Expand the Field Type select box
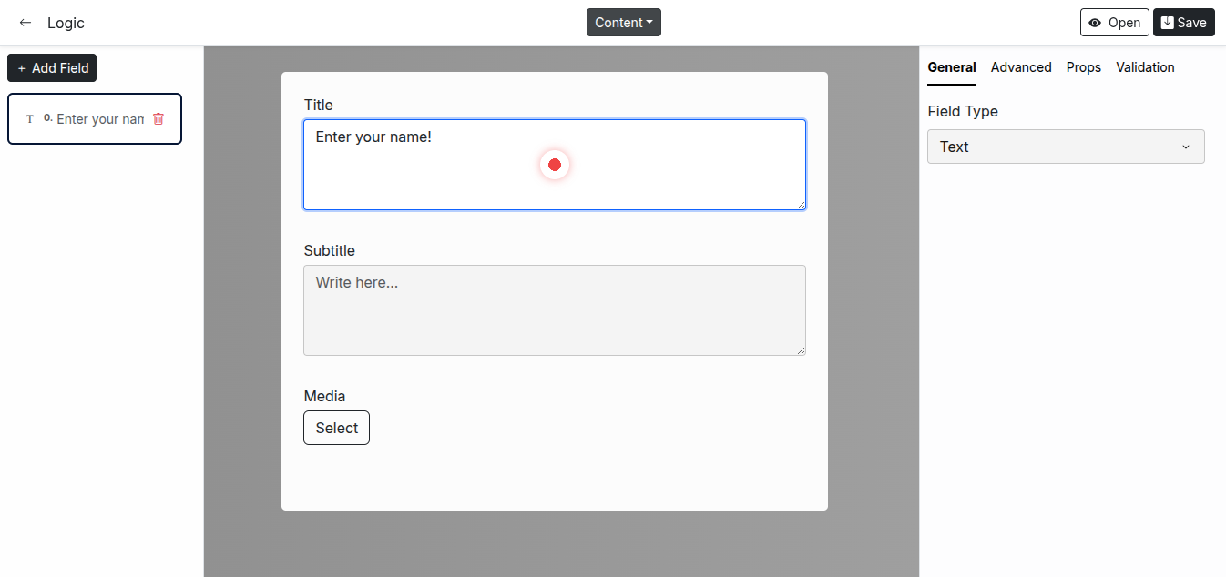This screenshot has width=1226, height=577. (1066, 147)
